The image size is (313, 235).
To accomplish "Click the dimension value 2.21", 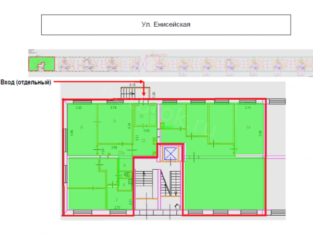I will (130, 202).
